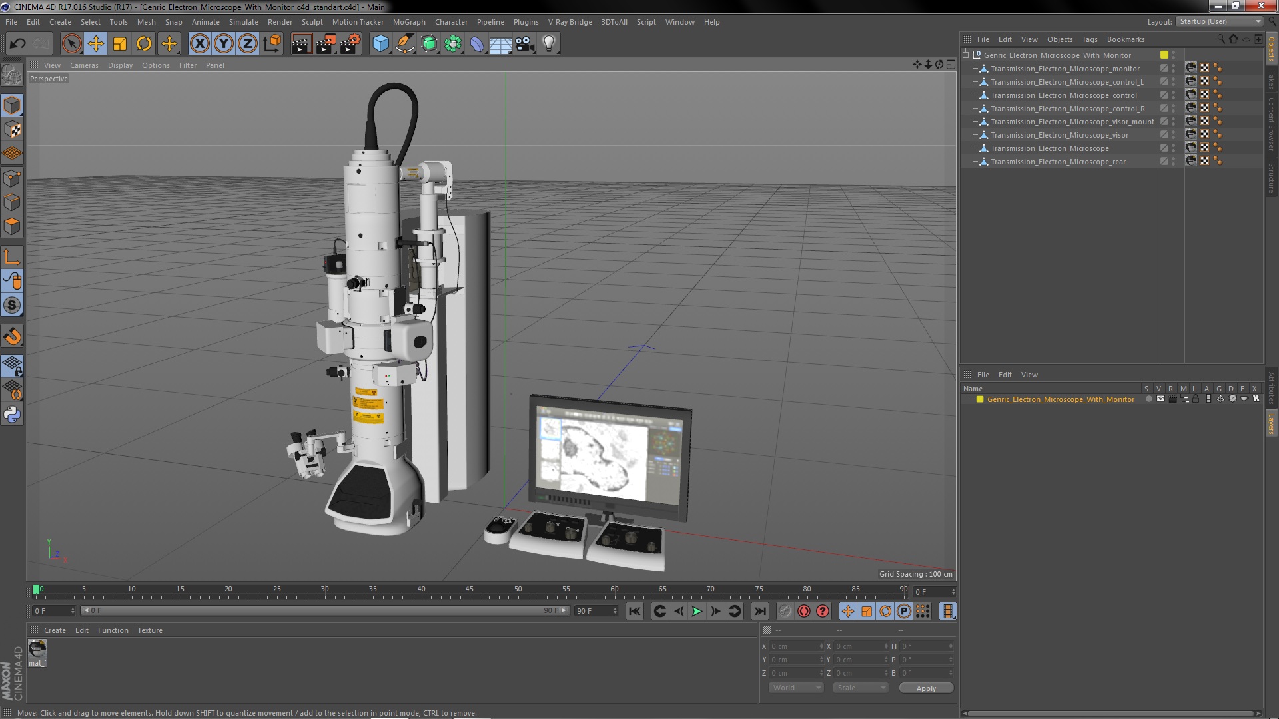Click the Undo arrow icon
The height and width of the screenshot is (719, 1279).
point(18,44)
